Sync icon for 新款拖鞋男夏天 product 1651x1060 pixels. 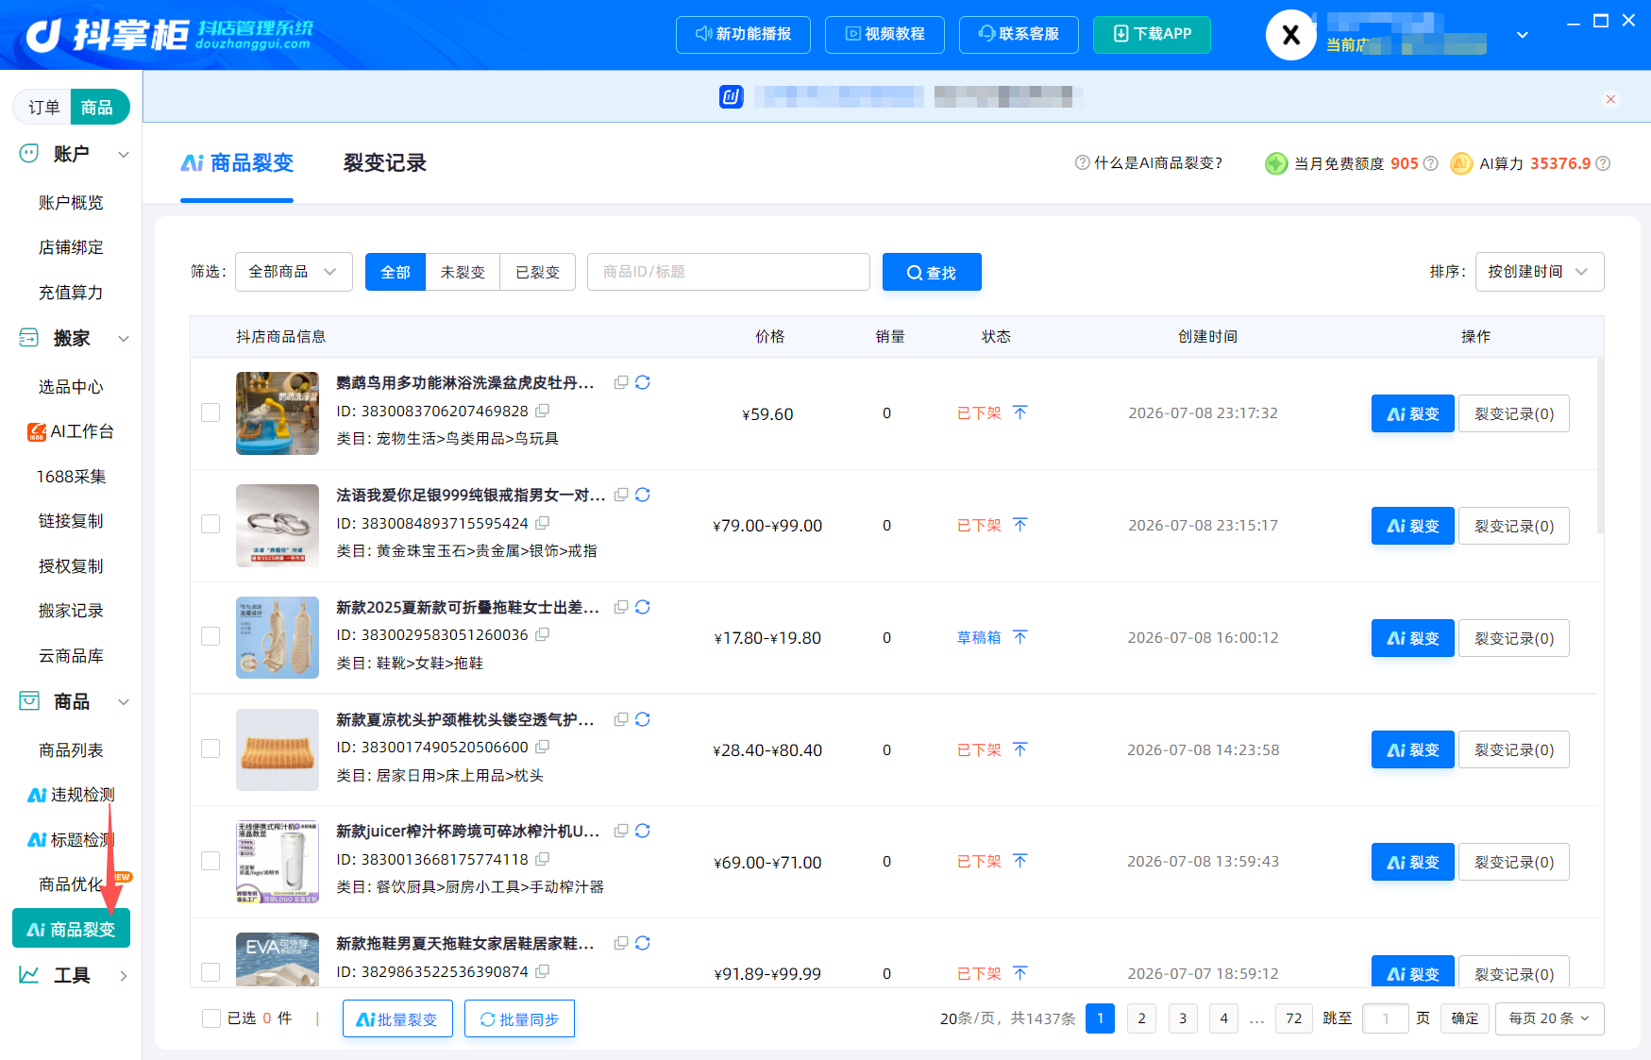tap(643, 943)
